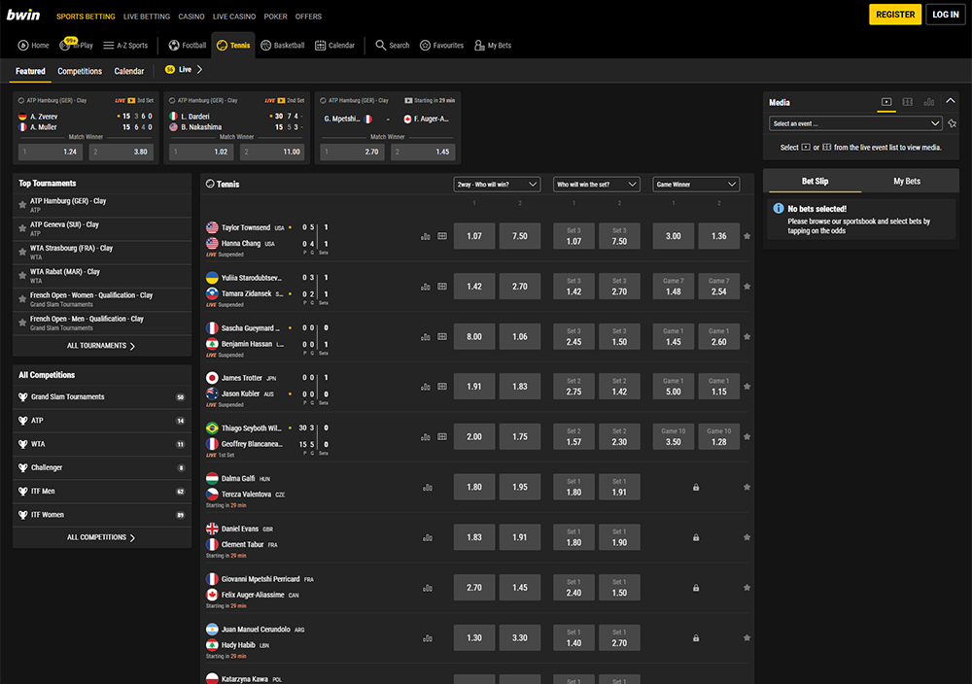Open the WTA competition list
The width and height of the screenshot is (972, 684).
[x=102, y=444]
